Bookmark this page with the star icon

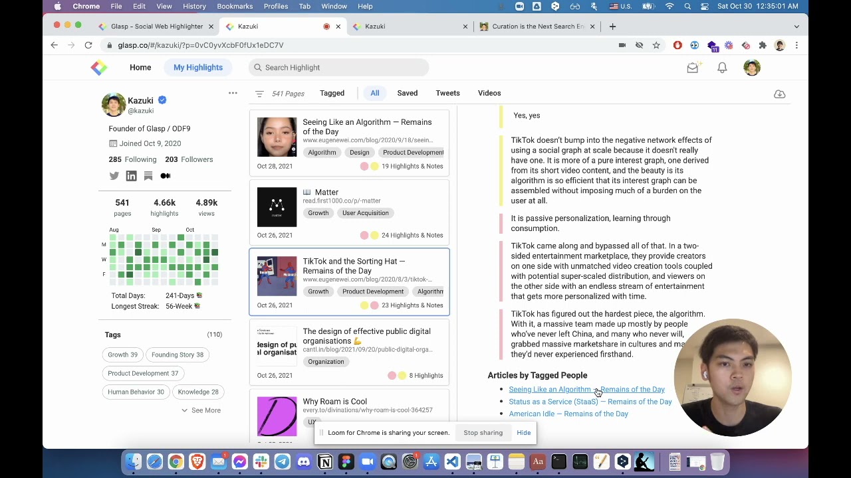coord(656,45)
